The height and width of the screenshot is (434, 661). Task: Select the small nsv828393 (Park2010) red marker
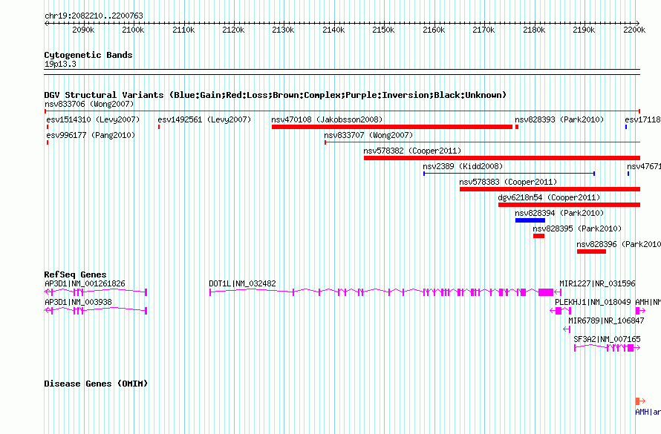click(x=517, y=127)
